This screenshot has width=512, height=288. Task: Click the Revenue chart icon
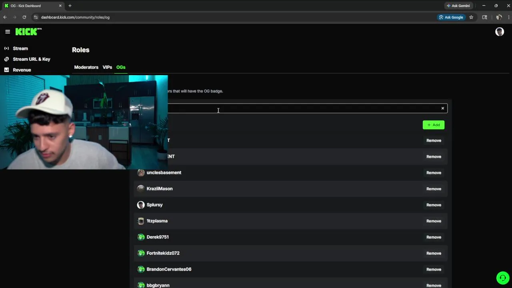click(6, 70)
